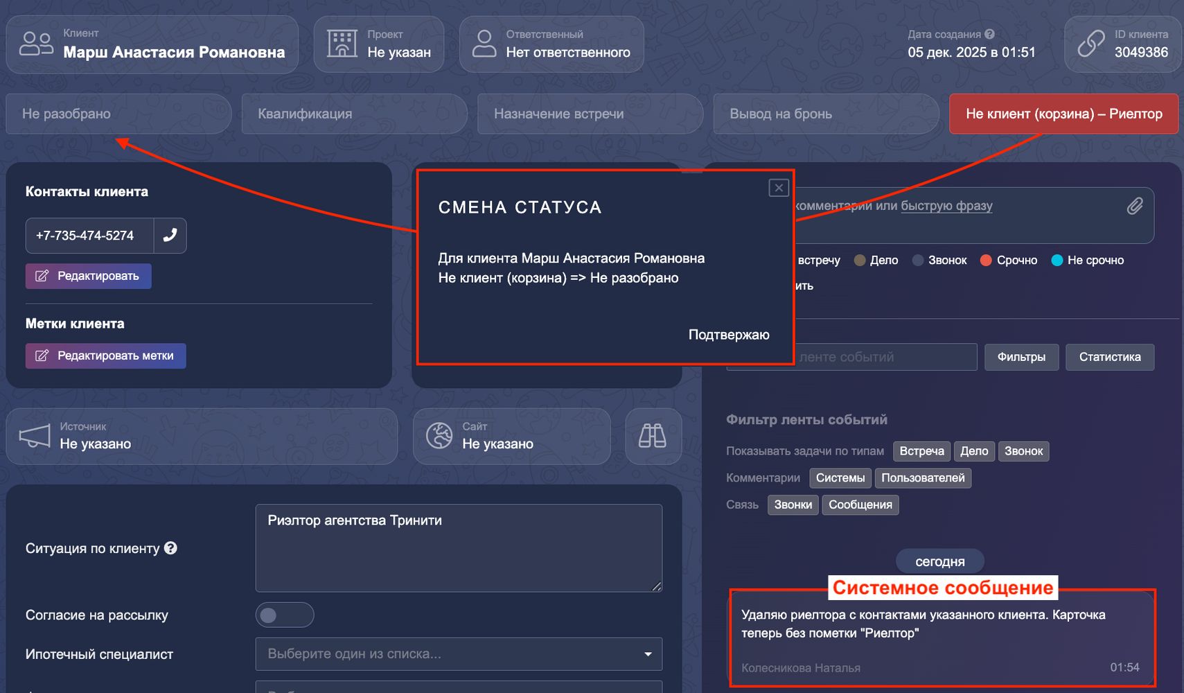
Task: Click the Источник field showing Не указано
Action: pyautogui.click(x=202, y=436)
